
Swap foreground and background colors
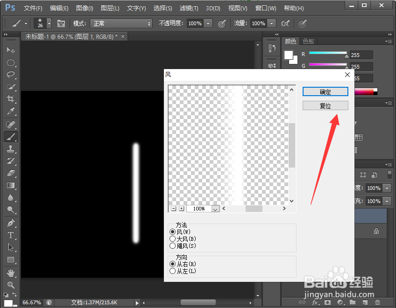[14, 294]
